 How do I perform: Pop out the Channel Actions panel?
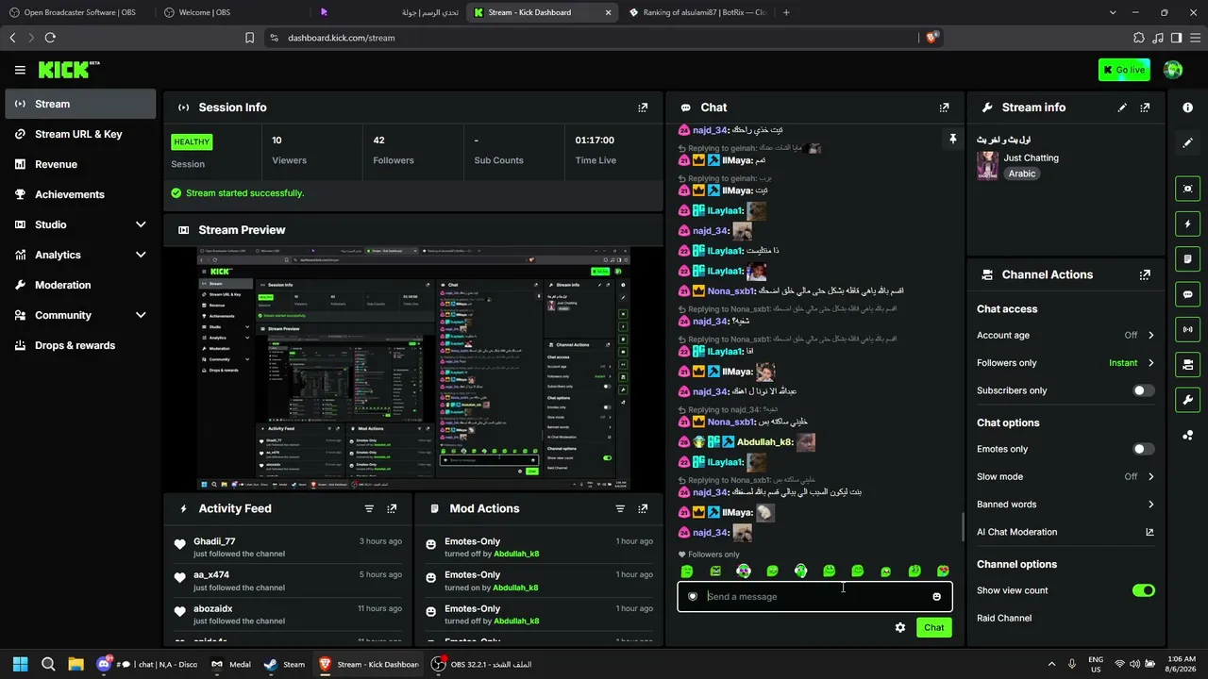1145,274
